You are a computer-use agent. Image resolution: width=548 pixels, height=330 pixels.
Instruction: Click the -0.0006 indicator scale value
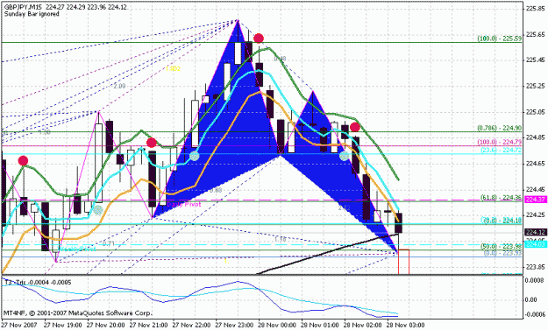point(535,314)
